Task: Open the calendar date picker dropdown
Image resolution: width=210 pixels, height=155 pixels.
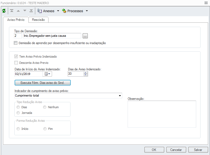Action: (x=47, y=74)
